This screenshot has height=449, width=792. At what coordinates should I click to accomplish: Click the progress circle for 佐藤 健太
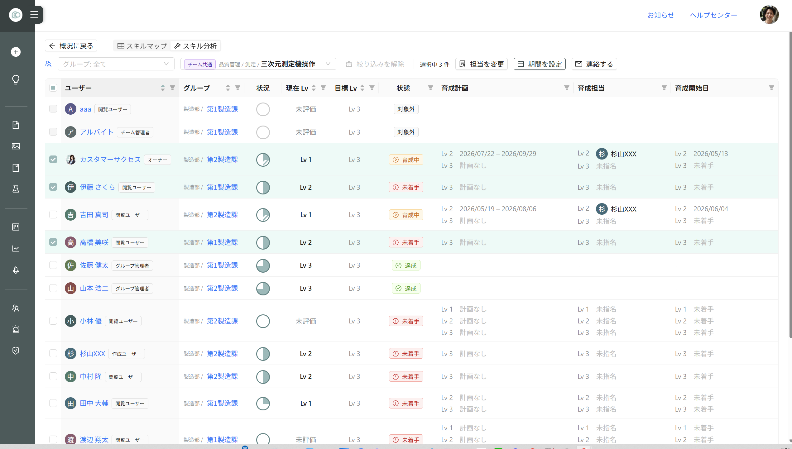tap(263, 265)
